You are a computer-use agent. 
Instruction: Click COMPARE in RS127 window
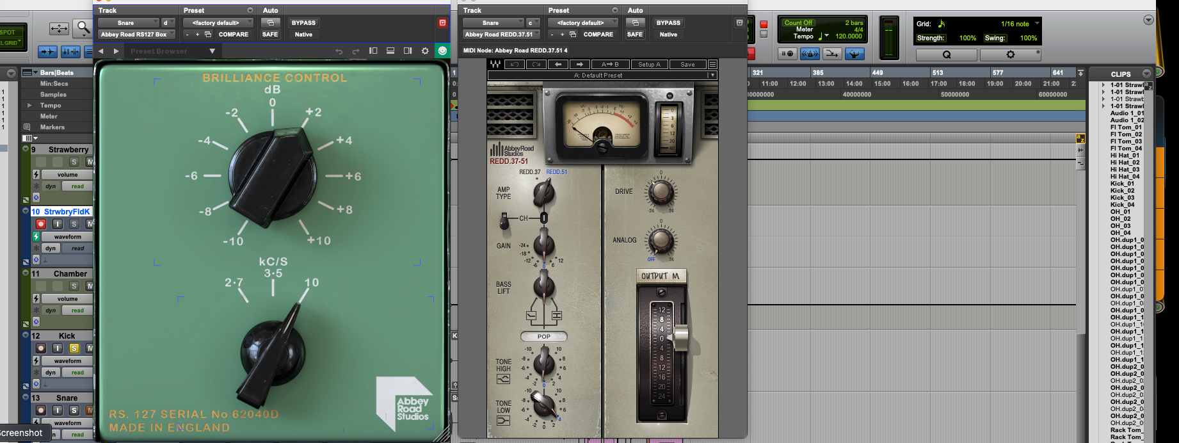click(x=233, y=35)
